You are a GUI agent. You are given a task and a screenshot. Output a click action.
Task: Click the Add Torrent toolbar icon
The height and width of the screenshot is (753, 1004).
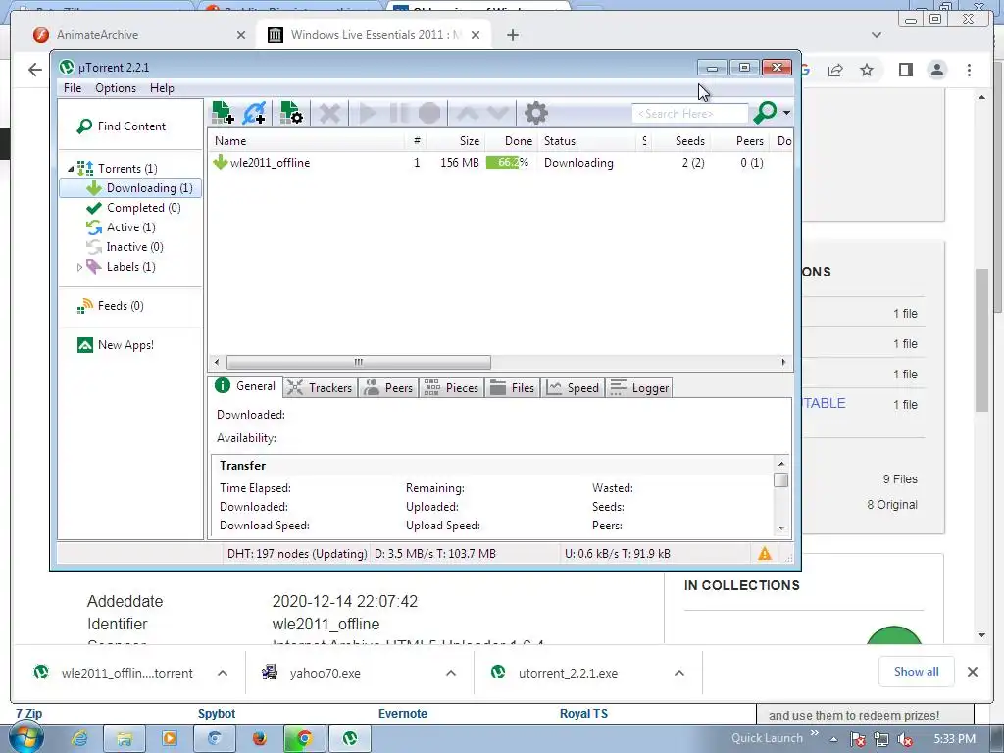[223, 113]
